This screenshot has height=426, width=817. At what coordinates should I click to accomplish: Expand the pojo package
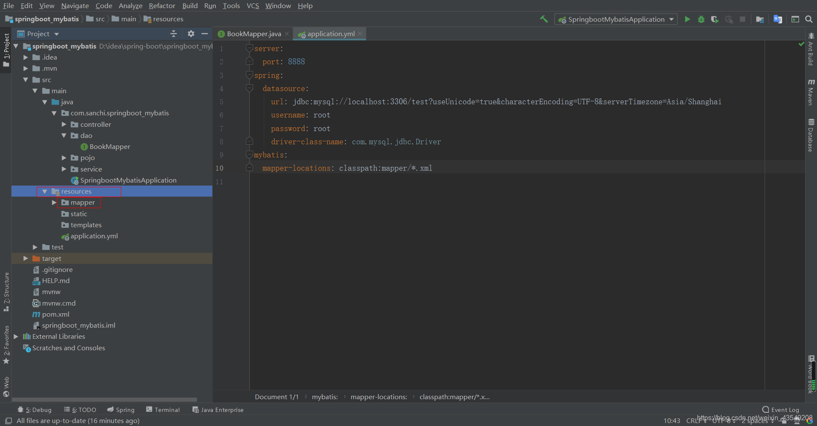[64, 157]
